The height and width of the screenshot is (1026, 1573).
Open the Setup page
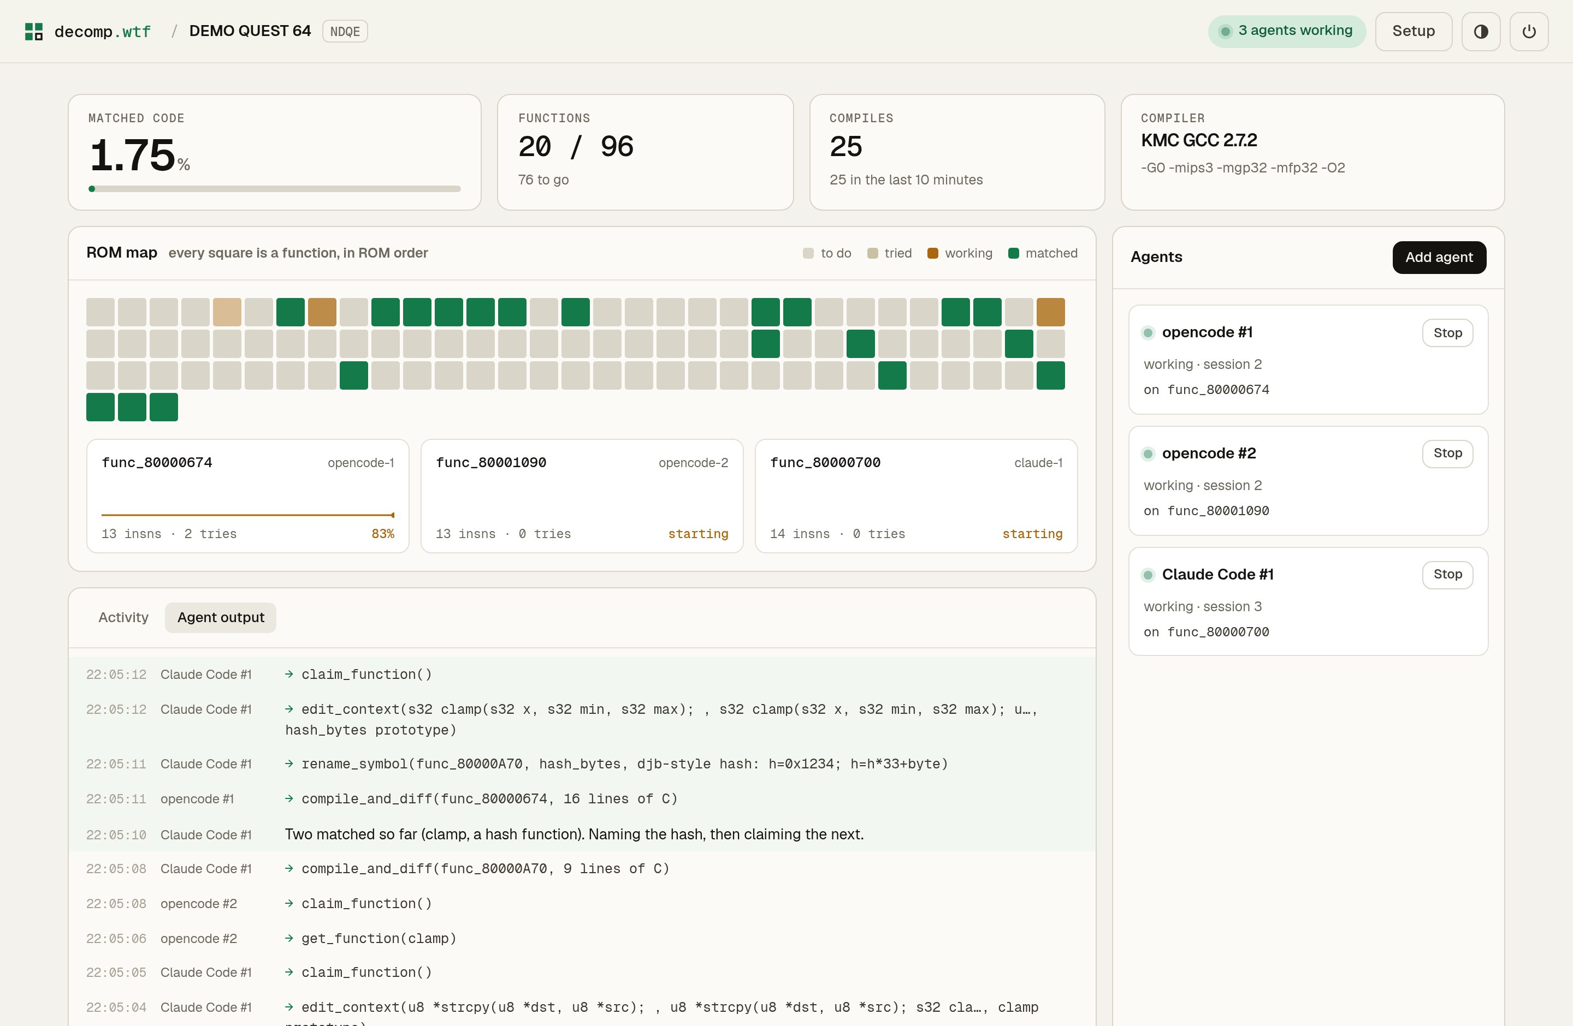click(1413, 31)
